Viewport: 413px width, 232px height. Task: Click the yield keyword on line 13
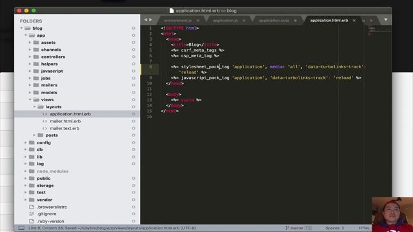pos(187,100)
